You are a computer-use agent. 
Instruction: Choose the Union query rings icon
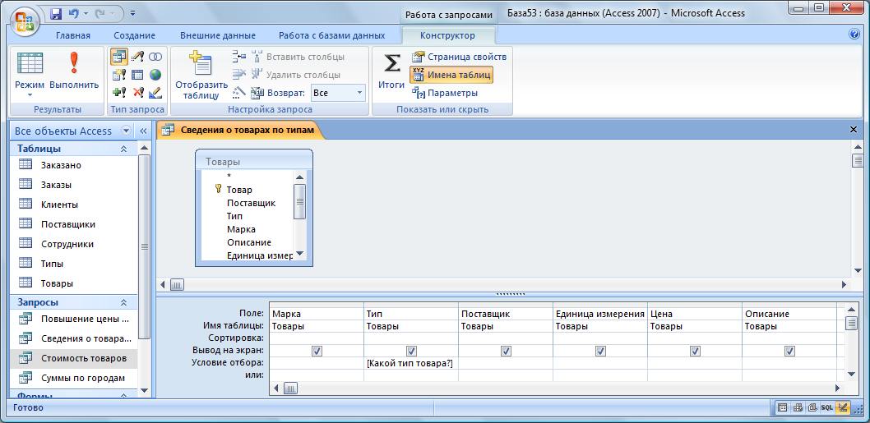155,57
